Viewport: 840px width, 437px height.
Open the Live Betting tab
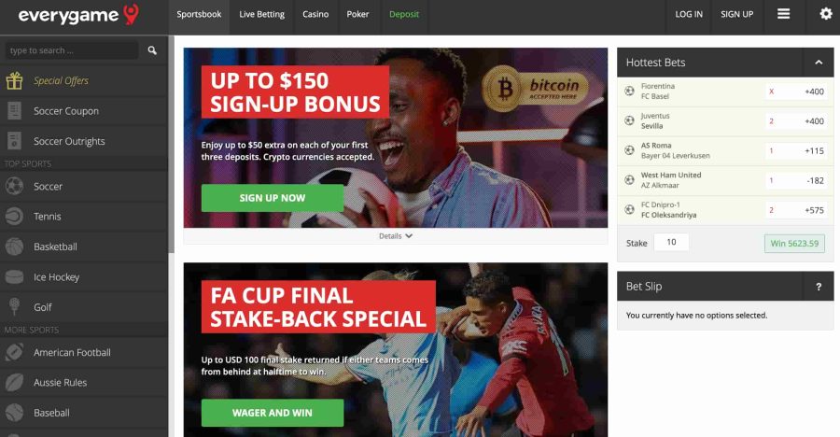point(262,15)
